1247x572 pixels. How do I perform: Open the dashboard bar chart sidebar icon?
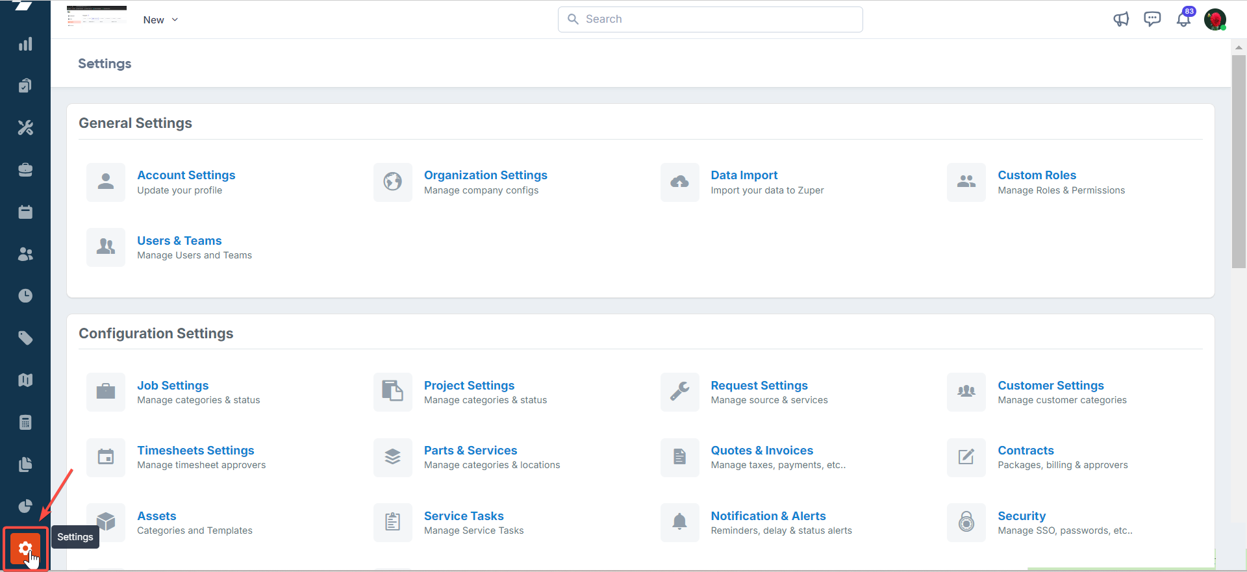click(25, 44)
